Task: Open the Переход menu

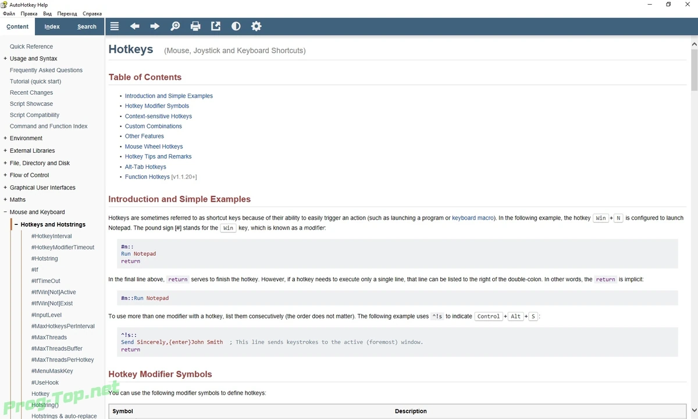Action: 67,13
